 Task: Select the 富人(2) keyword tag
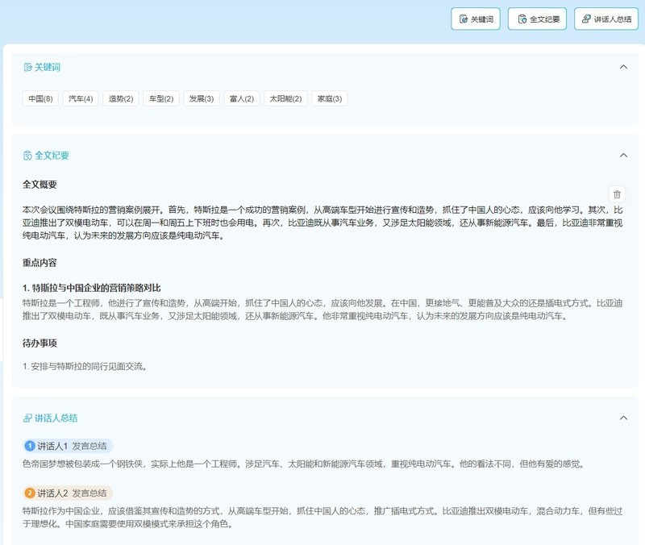click(x=242, y=98)
